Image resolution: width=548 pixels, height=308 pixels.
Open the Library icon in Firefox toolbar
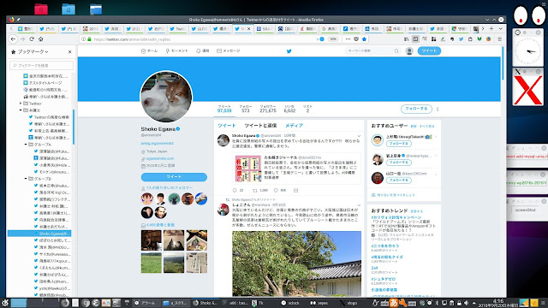tap(406, 39)
